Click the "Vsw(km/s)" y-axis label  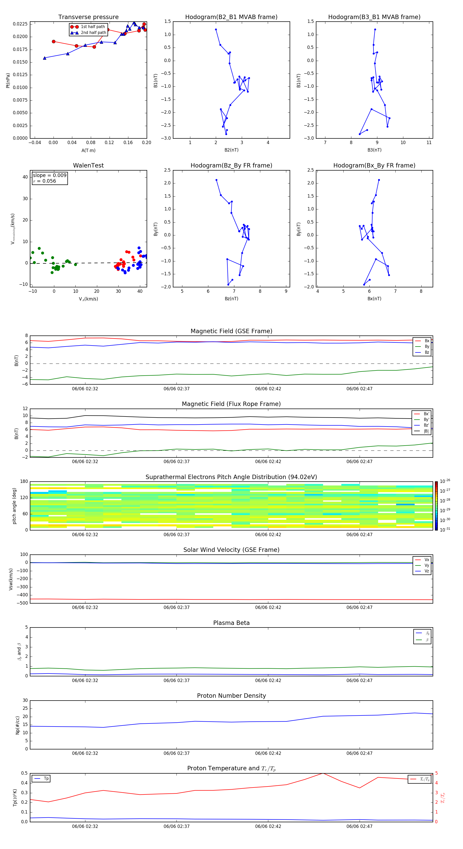coord(11,579)
